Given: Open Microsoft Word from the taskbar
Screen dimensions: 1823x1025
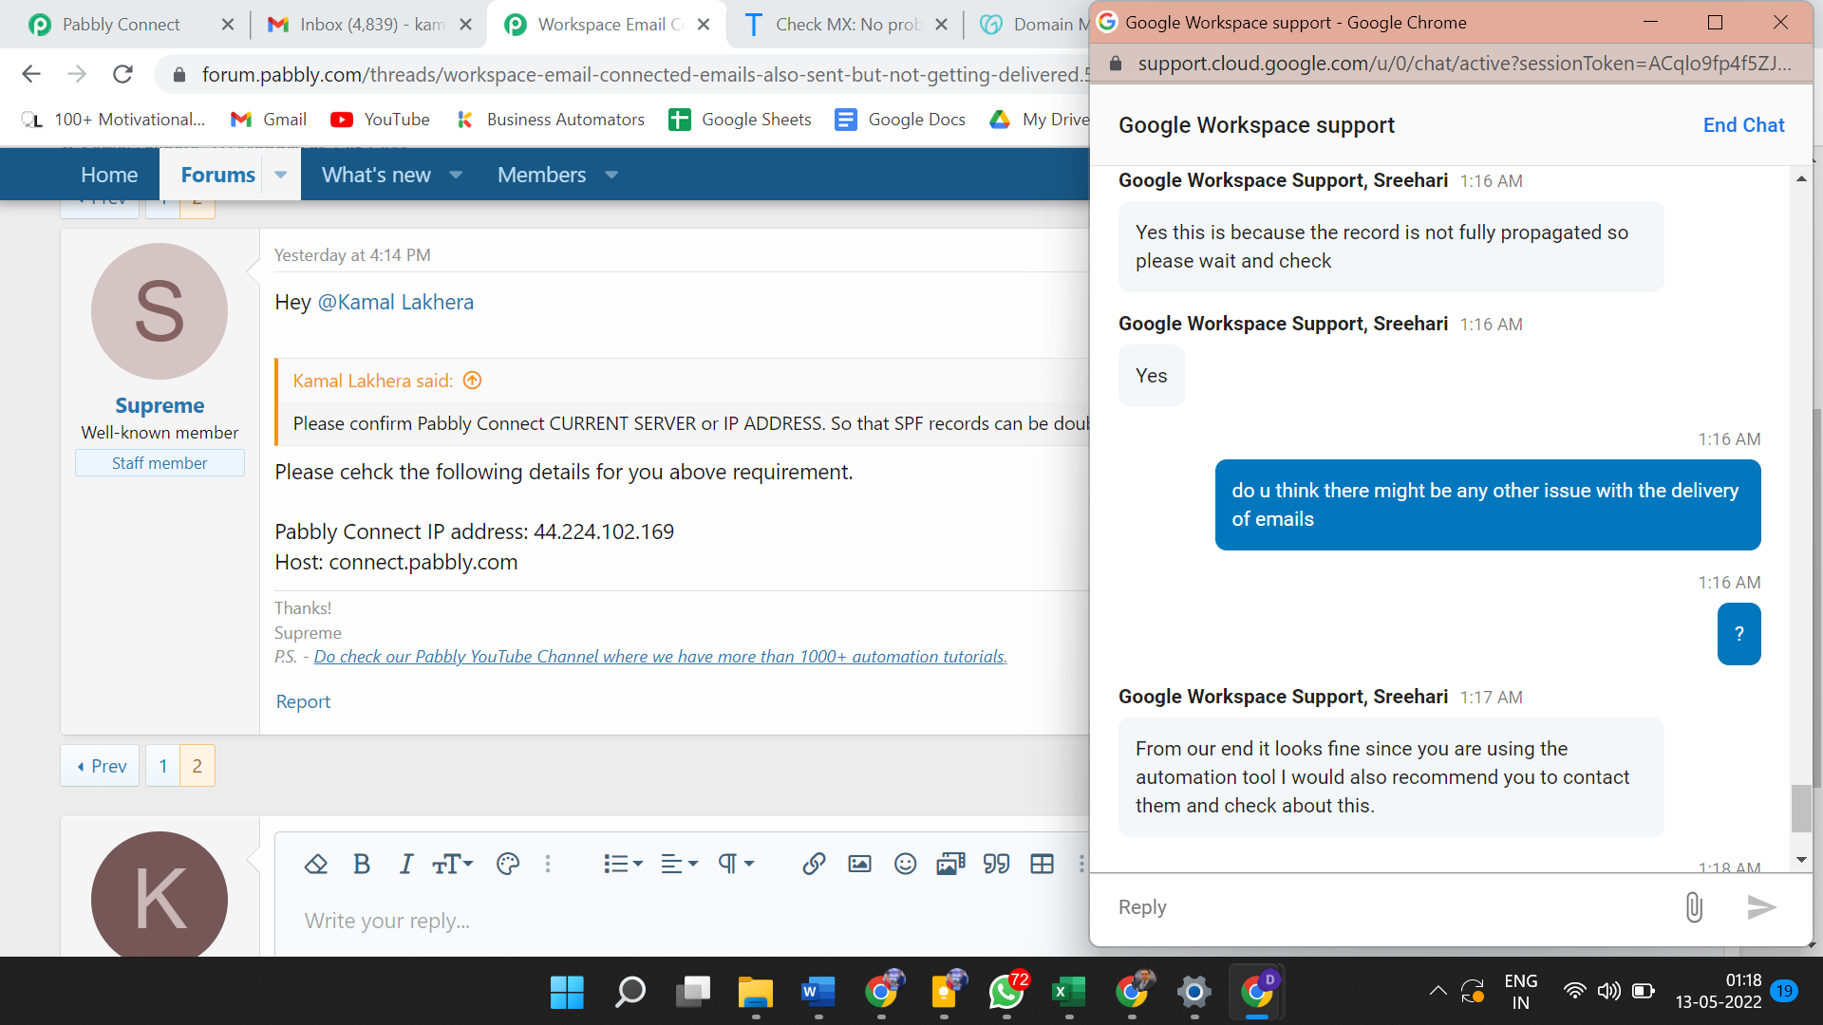Looking at the screenshot, I should [x=818, y=993].
